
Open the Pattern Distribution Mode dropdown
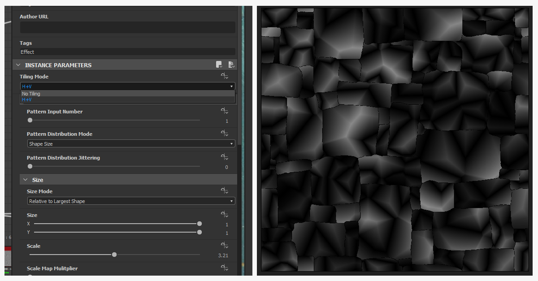(x=131, y=144)
